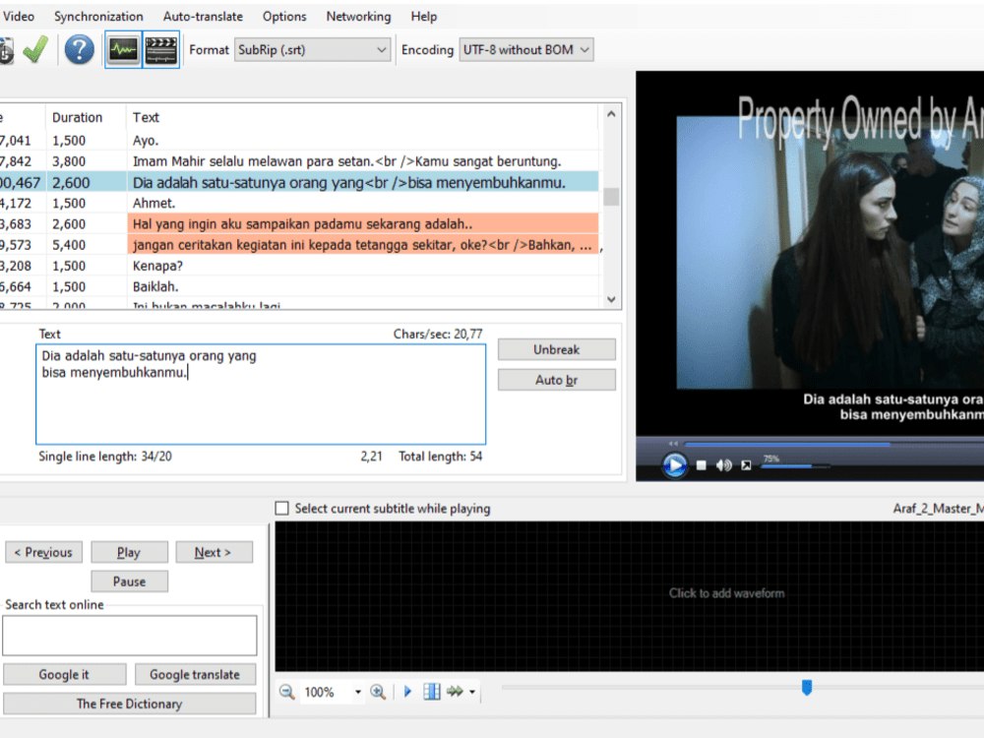
Task: Click the Unbreak button
Action: pos(557,349)
